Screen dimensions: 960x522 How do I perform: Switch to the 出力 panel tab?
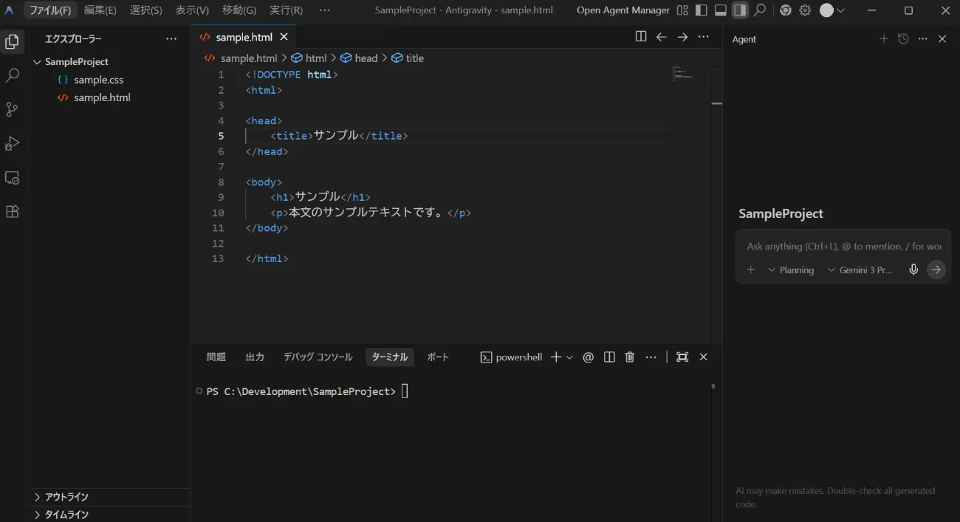click(x=255, y=357)
